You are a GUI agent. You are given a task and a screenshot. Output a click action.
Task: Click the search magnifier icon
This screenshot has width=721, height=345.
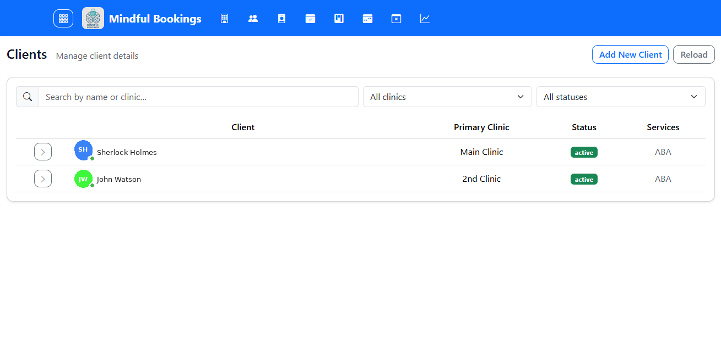coord(27,97)
